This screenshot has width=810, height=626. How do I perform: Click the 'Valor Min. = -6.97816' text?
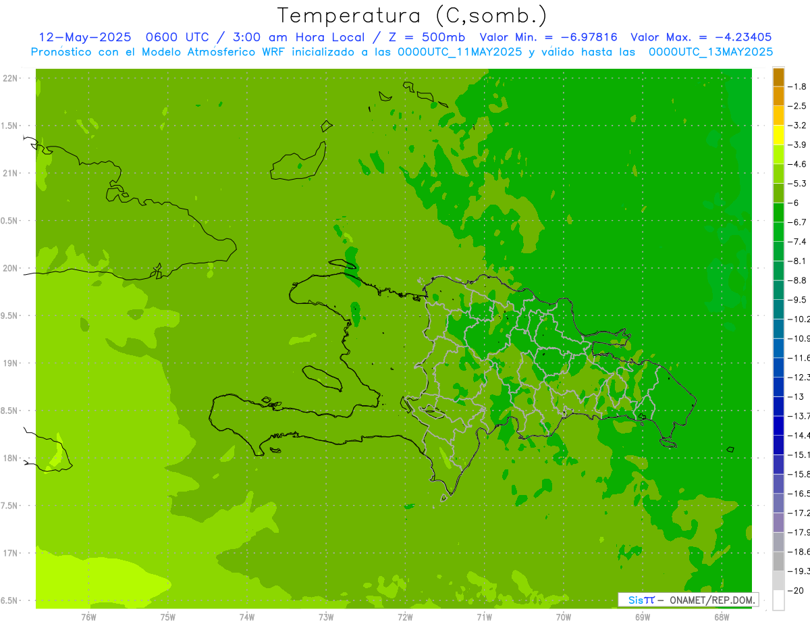[548, 37]
